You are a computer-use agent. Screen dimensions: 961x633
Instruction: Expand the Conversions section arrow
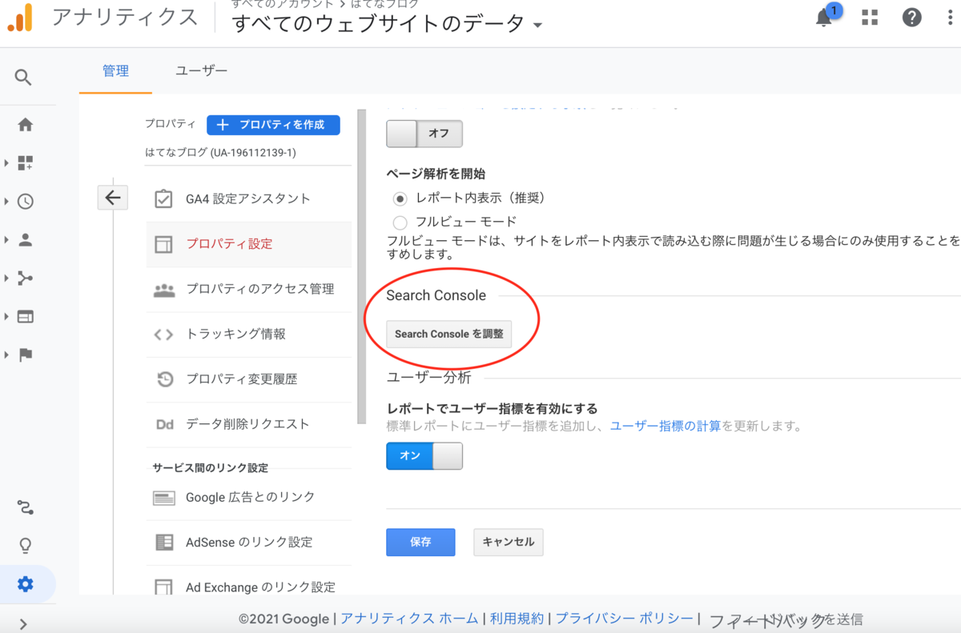[x=6, y=355]
